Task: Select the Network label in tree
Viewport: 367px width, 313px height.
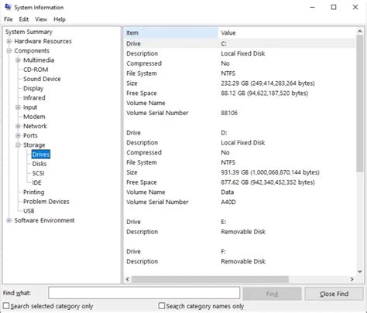Action: [x=35, y=126]
